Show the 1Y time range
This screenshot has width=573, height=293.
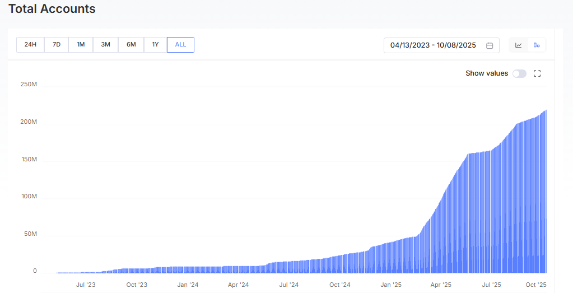coord(155,45)
